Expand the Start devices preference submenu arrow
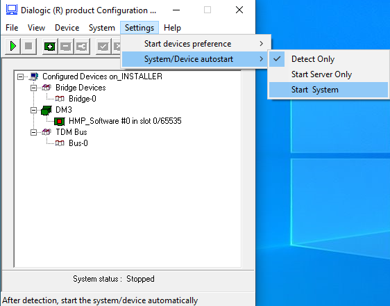The width and height of the screenshot is (390, 306). point(261,44)
